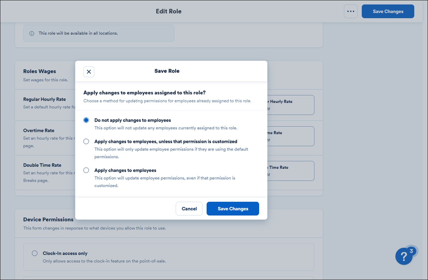Open the help widget question mark
This screenshot has width=428, height=280.
click(404, 256)
